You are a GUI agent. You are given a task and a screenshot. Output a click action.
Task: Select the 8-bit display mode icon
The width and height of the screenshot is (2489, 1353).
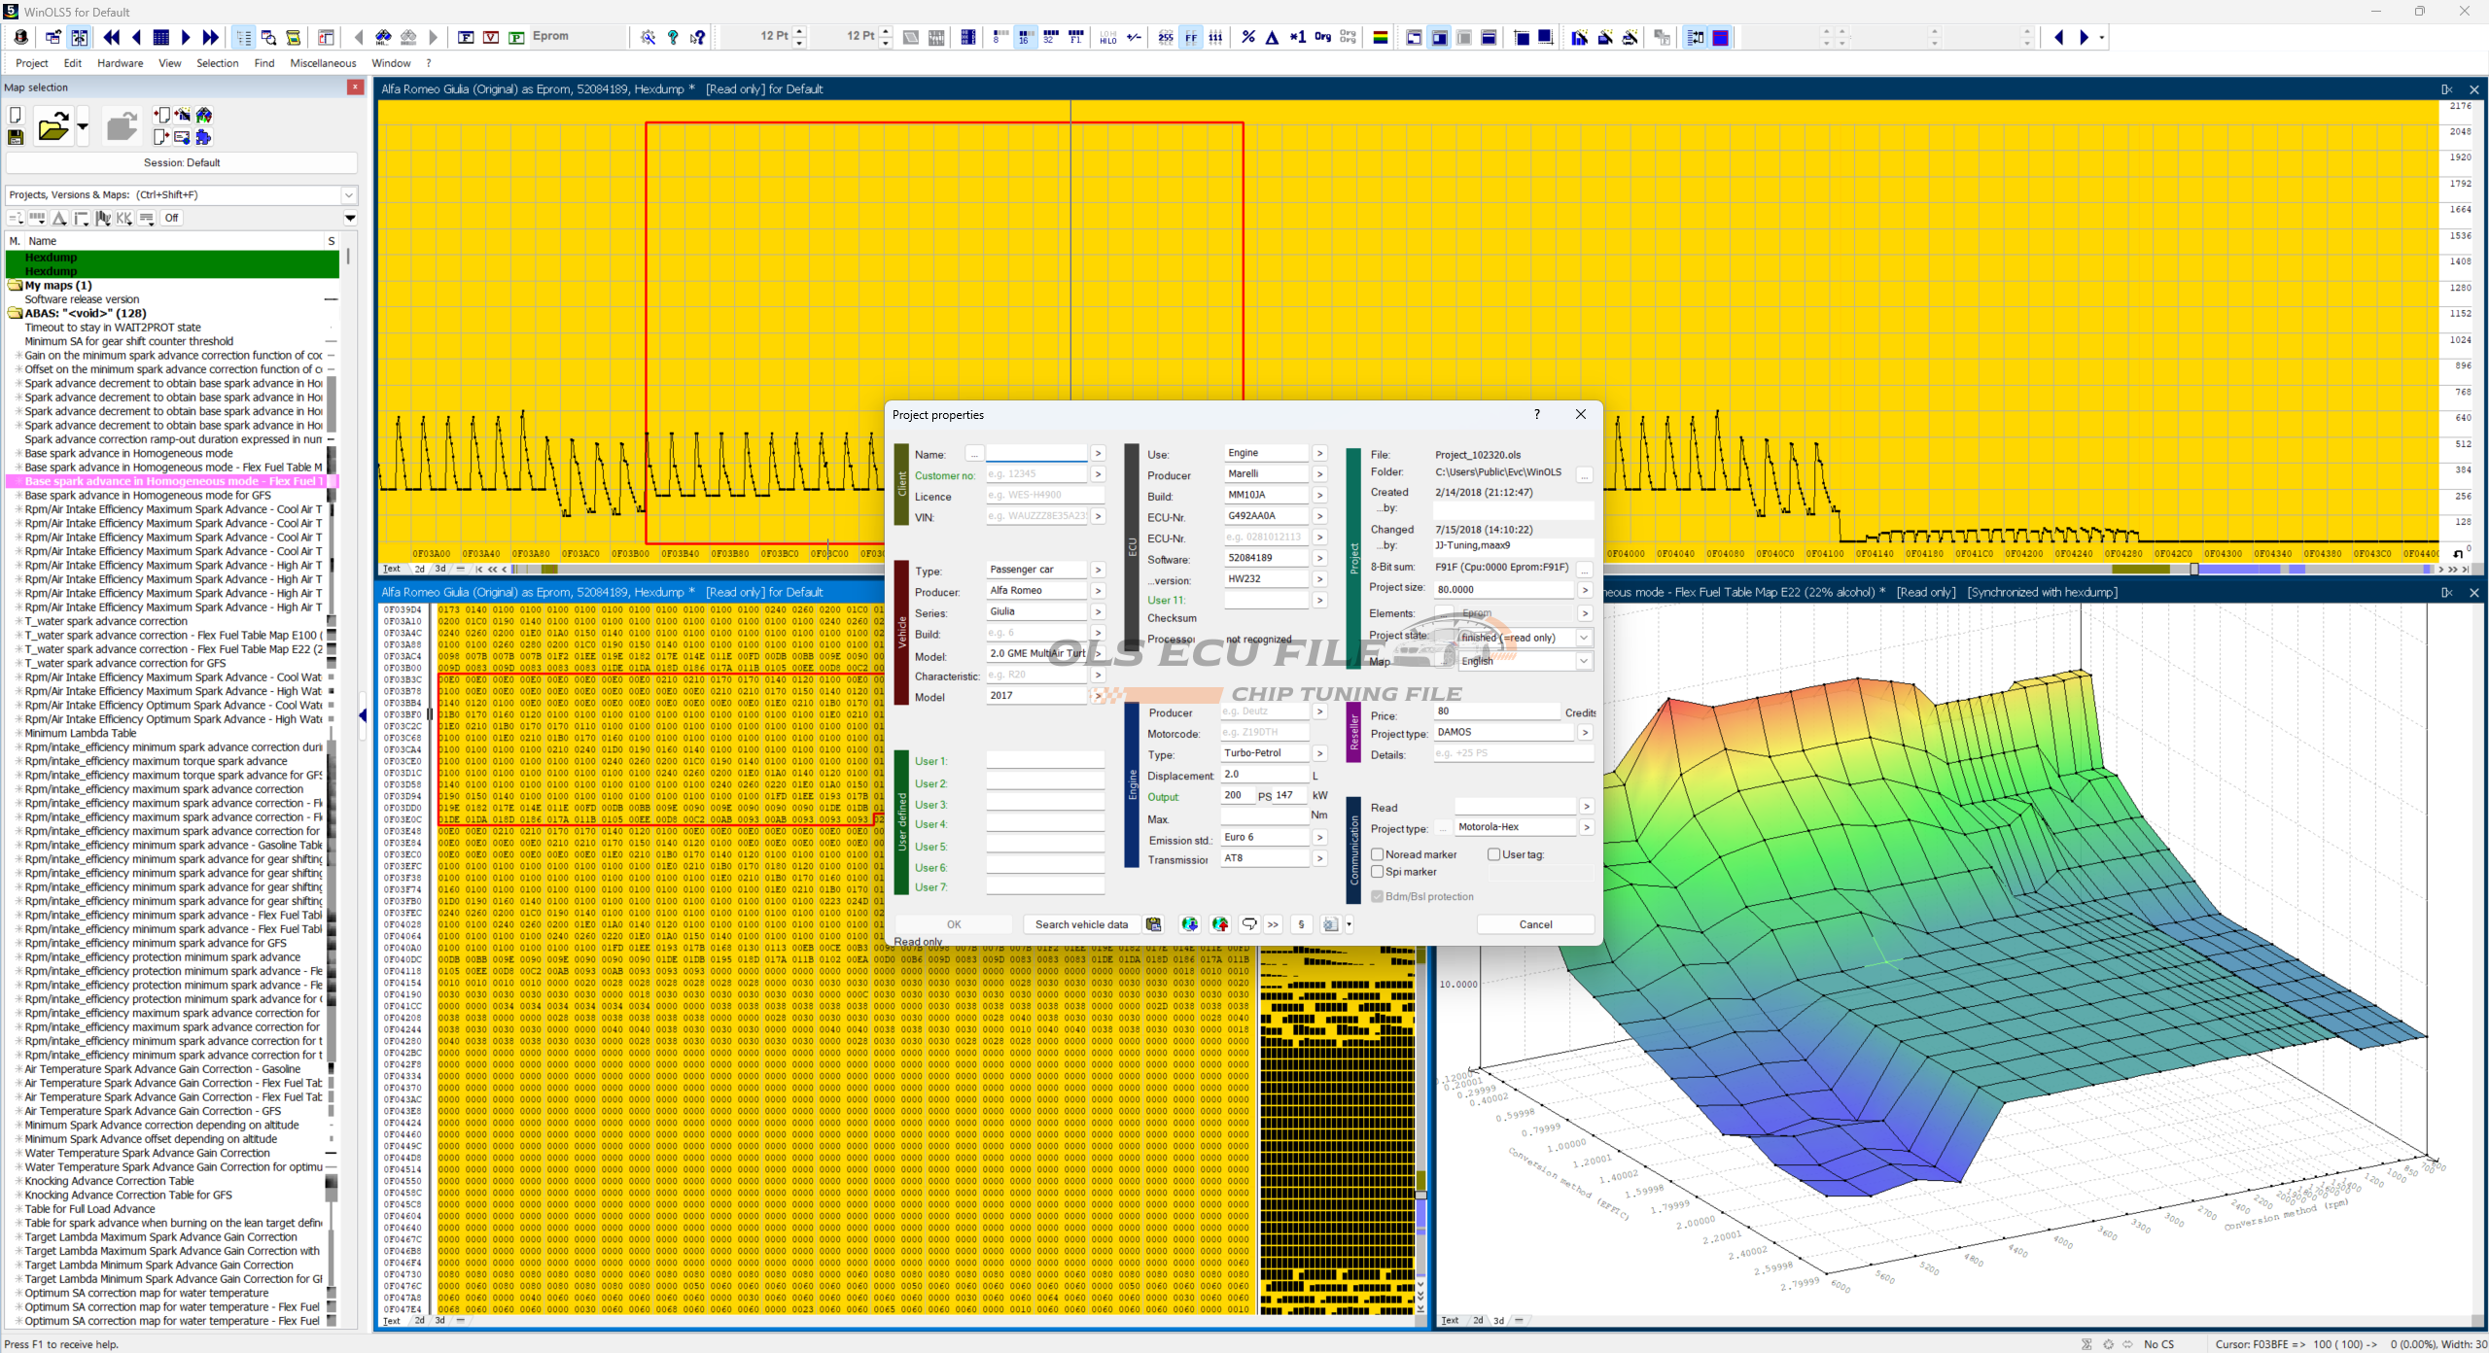click(x=999, y=38)
